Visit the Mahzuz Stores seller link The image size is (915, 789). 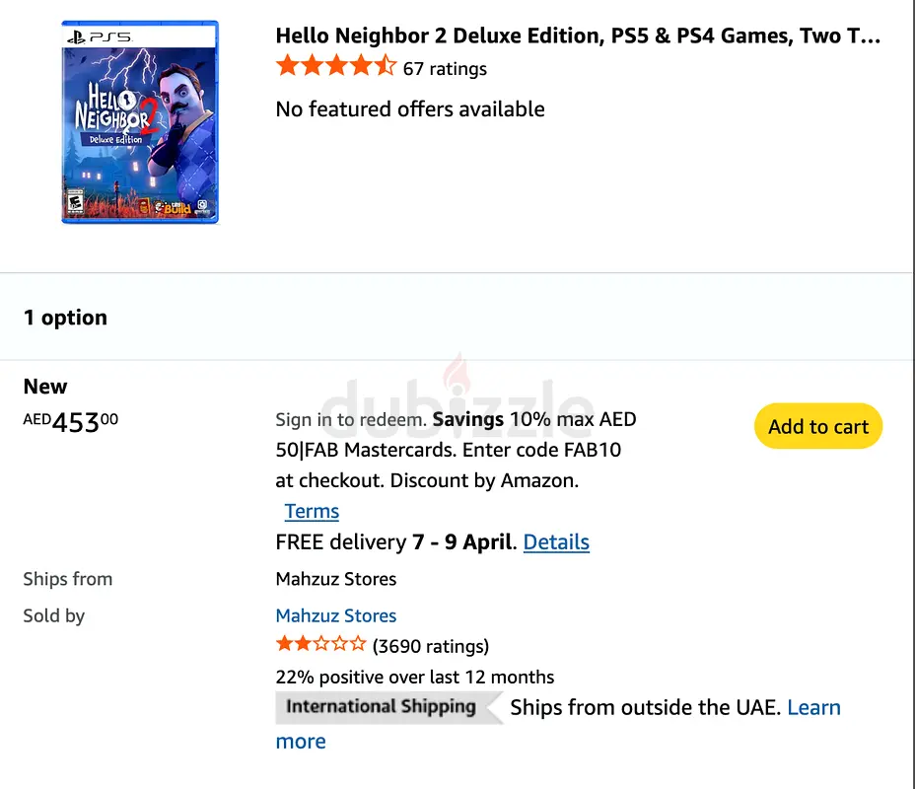tap(336, 615)
